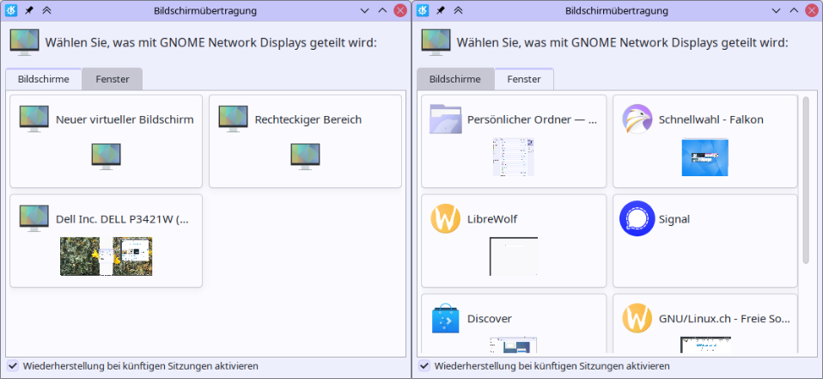Screen dimensions: 823x379
Task: Click KDE menu icon in left window titlebar
Action: pyautogui.click(x=11, y=10)
